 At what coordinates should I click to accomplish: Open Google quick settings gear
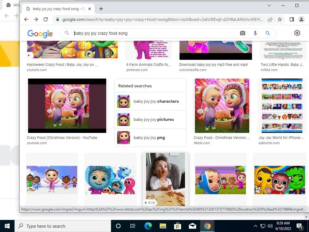(x=297, y=33)
